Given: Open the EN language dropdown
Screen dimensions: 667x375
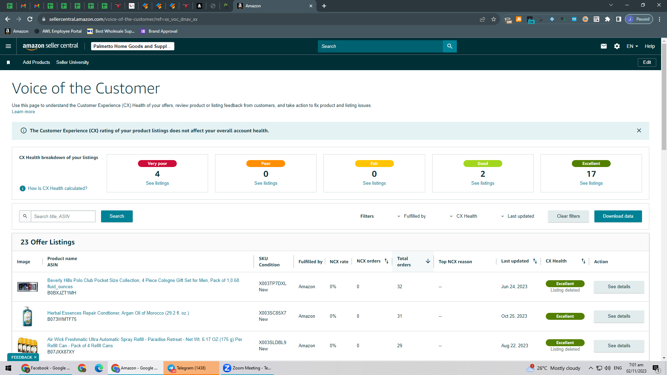Looking at the screenshot, I should [x=632, y=46].
